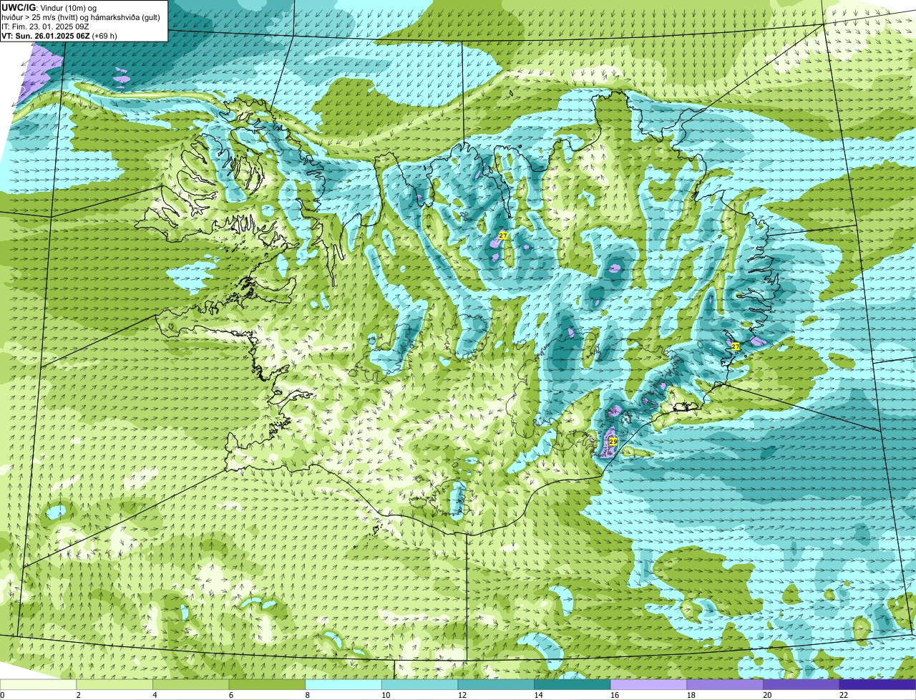The width and height of the screenshot is (916, 700).
Task: Click the scale value "18"
Action: pos(691,695)
